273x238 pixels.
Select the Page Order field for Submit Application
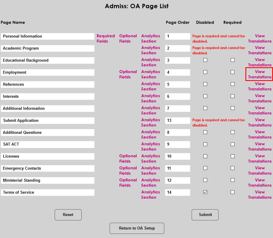(177, 120)
